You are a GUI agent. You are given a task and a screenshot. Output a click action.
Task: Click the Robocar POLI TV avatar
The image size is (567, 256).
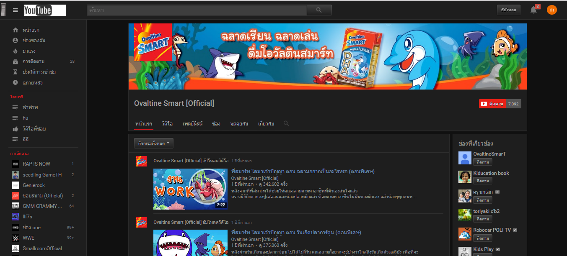[465, 234]
